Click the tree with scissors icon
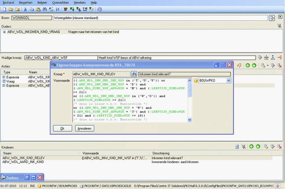 pyautogui.click(x=78, y=9)
